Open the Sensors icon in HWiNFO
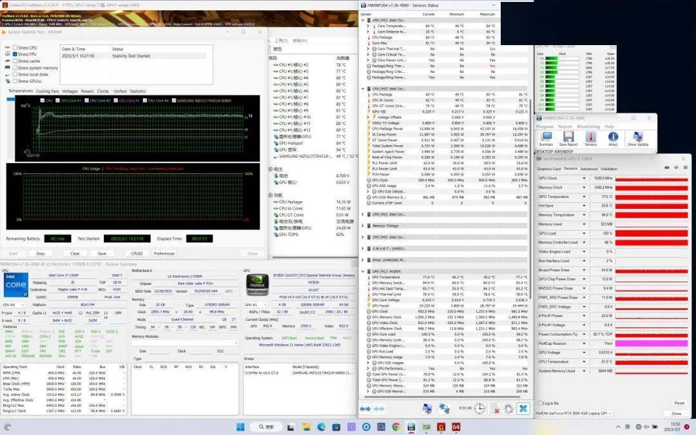 (590, 137)
